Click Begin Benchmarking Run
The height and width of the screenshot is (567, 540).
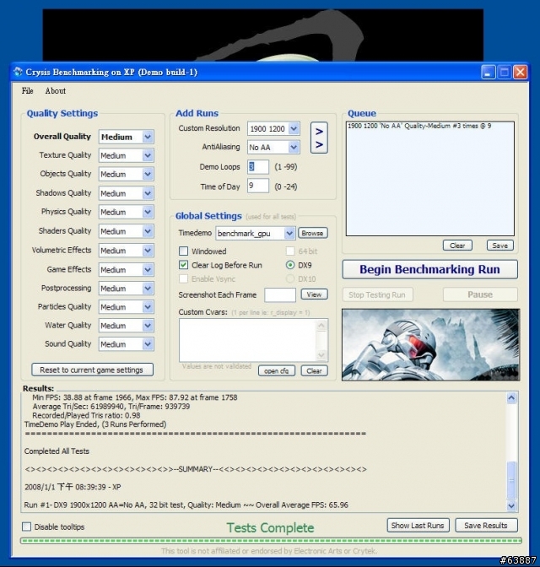(430, 269)
